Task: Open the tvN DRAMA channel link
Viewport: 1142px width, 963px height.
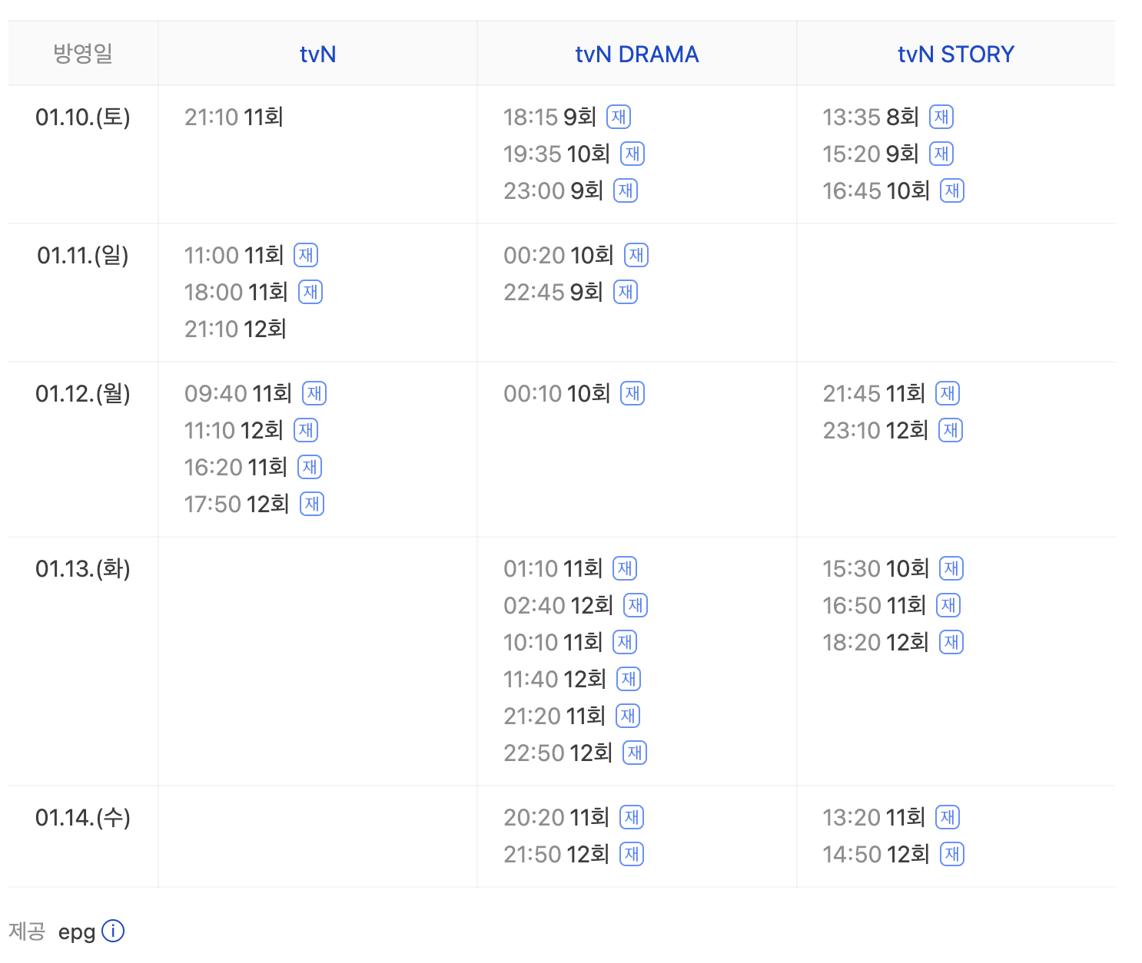Action: click(636, 55)
